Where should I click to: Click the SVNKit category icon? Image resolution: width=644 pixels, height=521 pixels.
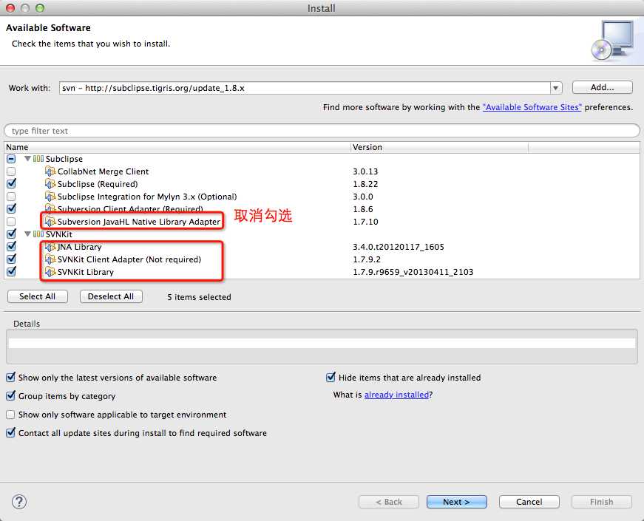[38, 234]
